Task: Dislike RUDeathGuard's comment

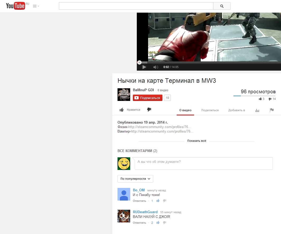Action: [x=165, y=223]
